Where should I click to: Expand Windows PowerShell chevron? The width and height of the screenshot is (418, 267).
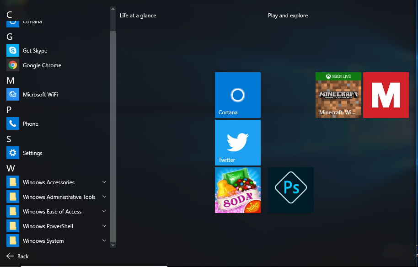104,226
